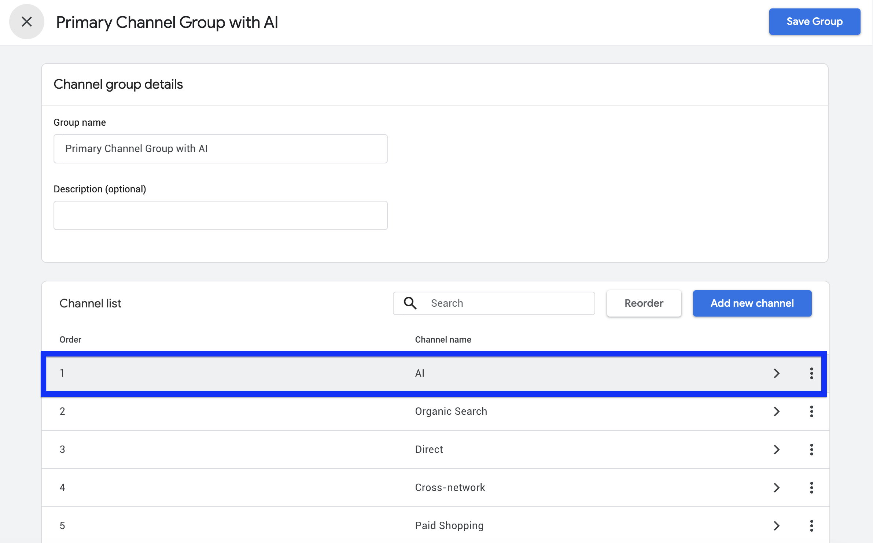Open more options for Paid Shopping

811,525
